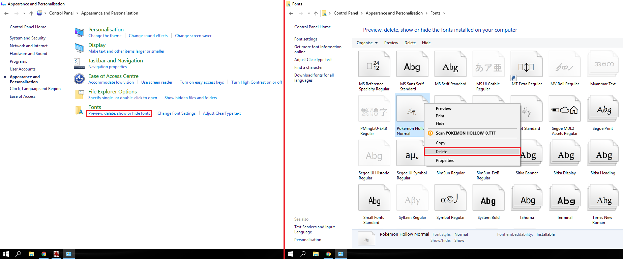This screenshot has height=259, width=623.
Task: Select MS Reference Specialty Regular font thumbnail
Action: tap(374, 64)
